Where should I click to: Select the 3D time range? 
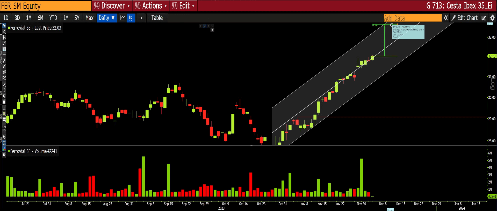[x=17, y=18]
